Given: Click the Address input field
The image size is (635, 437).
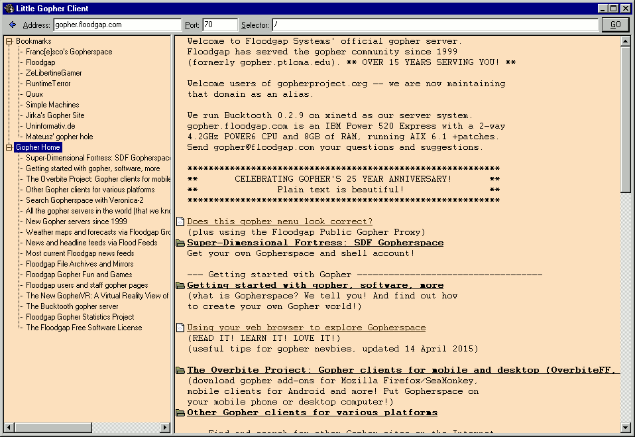Looking at the screenshot, I should click(116, 25).
